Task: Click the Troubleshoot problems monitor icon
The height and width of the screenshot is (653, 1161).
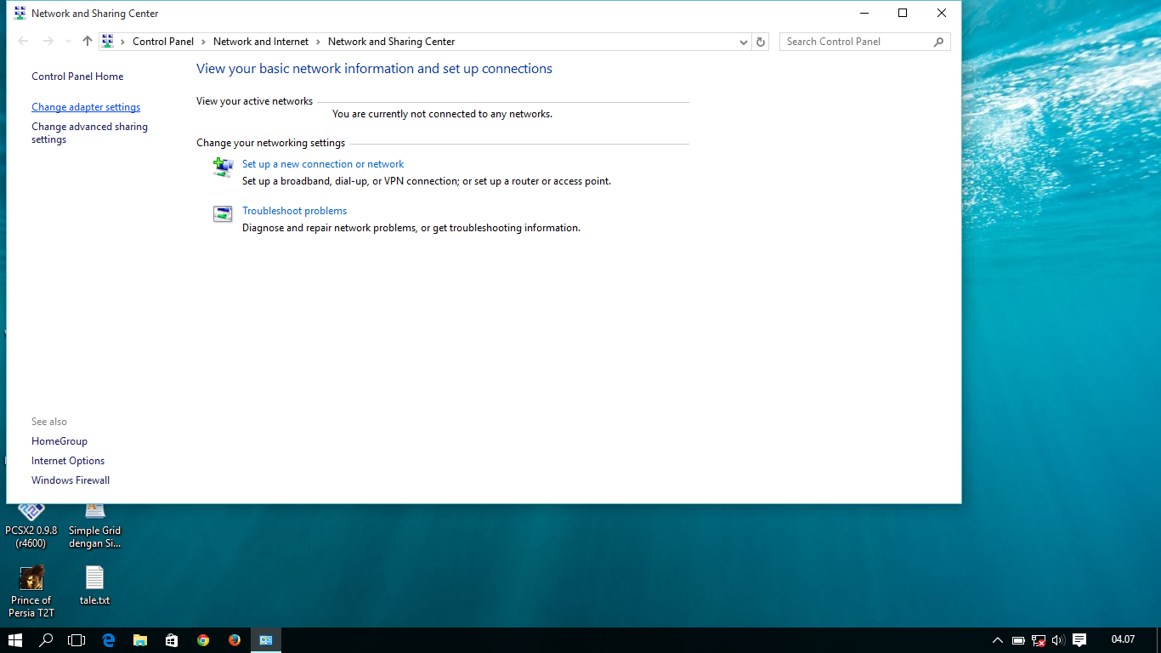Action: pos(222,214)
